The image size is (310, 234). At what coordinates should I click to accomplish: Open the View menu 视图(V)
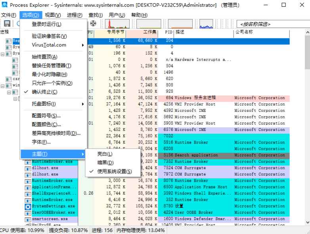tap(53, 15)
